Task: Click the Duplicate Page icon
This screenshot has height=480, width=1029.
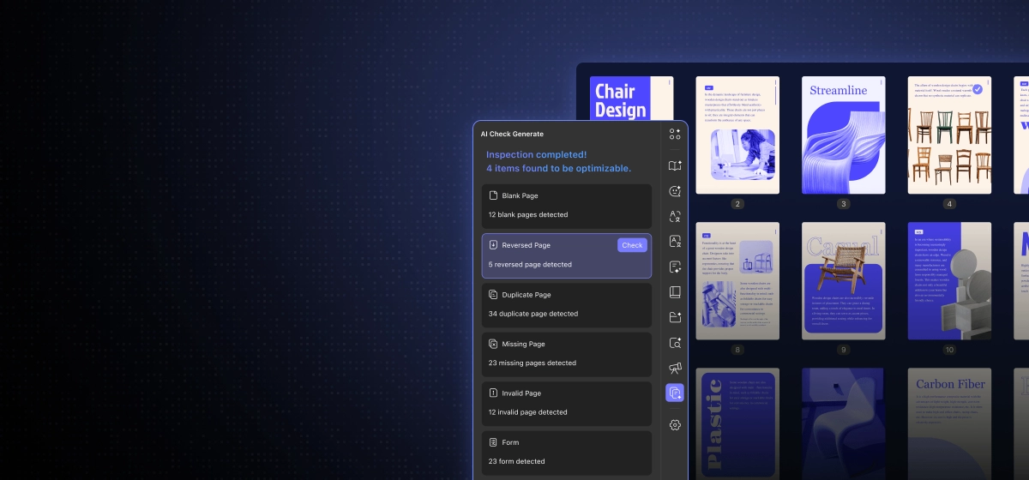Action: click(493, 294)
